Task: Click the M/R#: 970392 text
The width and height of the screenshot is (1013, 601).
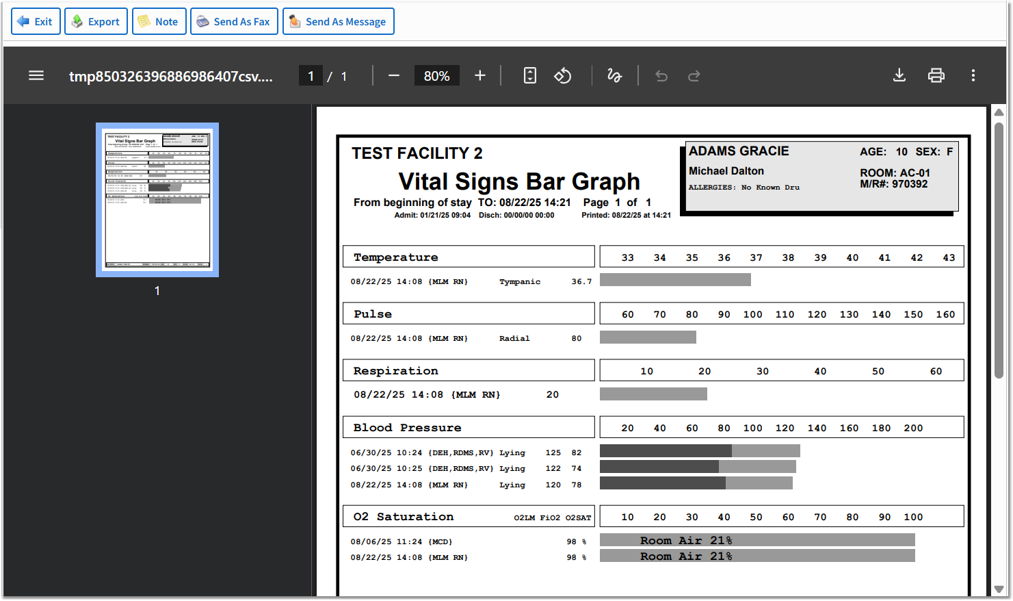Action: 893,184
